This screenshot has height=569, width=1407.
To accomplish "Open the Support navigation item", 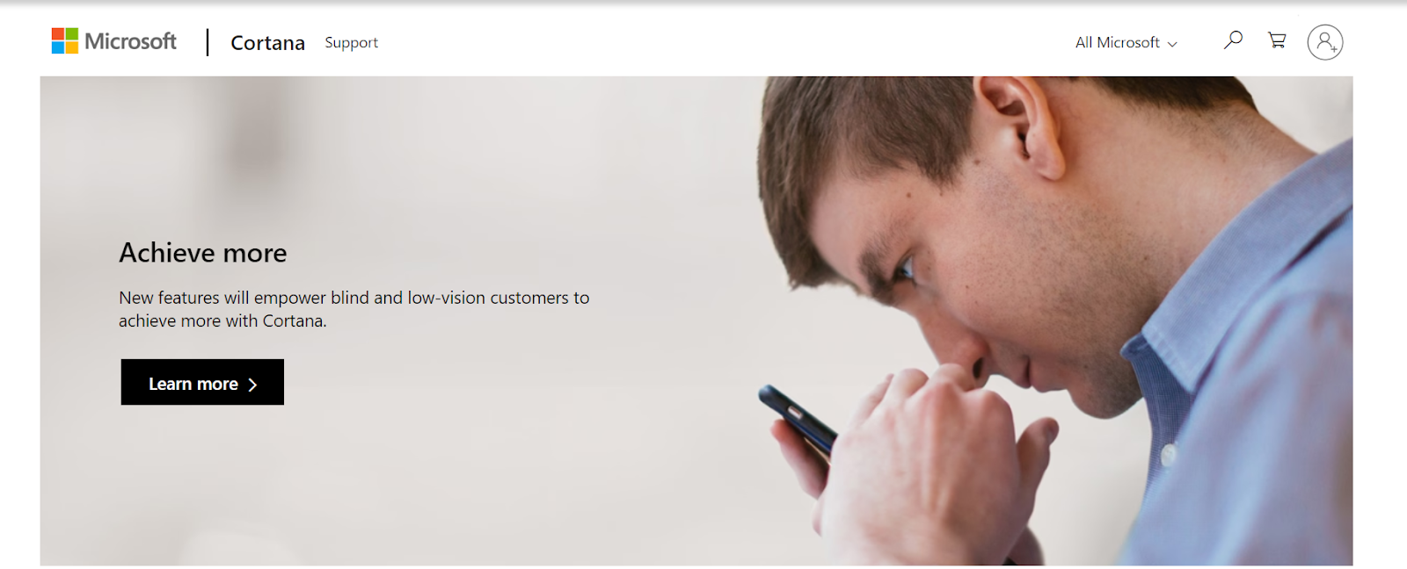I will [351, 42].
